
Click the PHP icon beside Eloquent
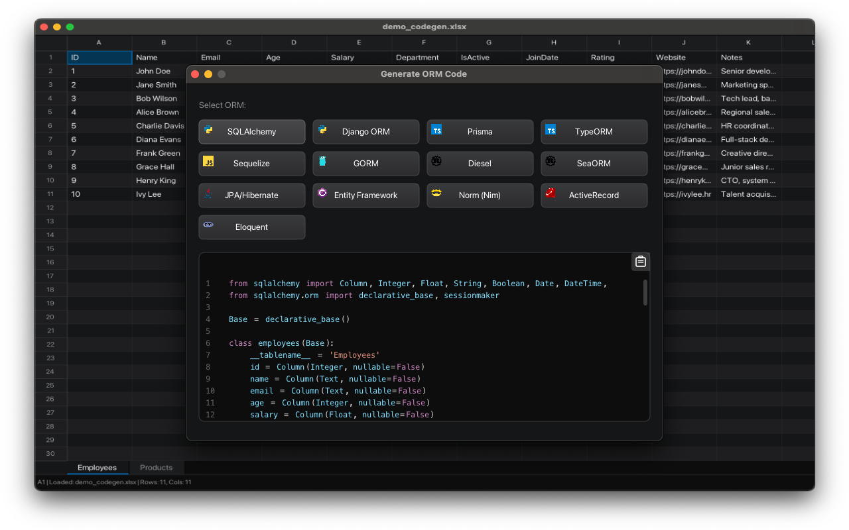(208, 225)
